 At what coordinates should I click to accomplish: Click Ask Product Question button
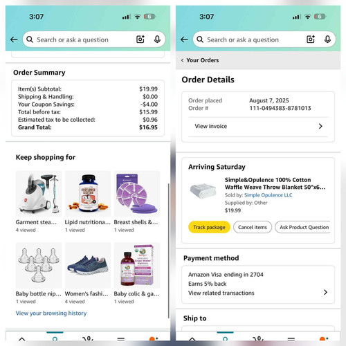pos(302,227)
